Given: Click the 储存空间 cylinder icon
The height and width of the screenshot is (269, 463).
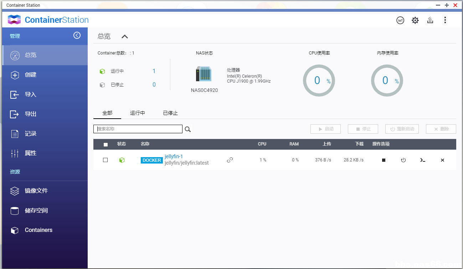Looking at the screenshot, I should click(x=15, y=211).
